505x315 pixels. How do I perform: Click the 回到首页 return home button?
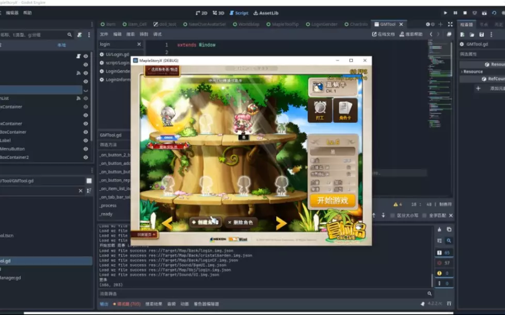[x=145, y=235]
